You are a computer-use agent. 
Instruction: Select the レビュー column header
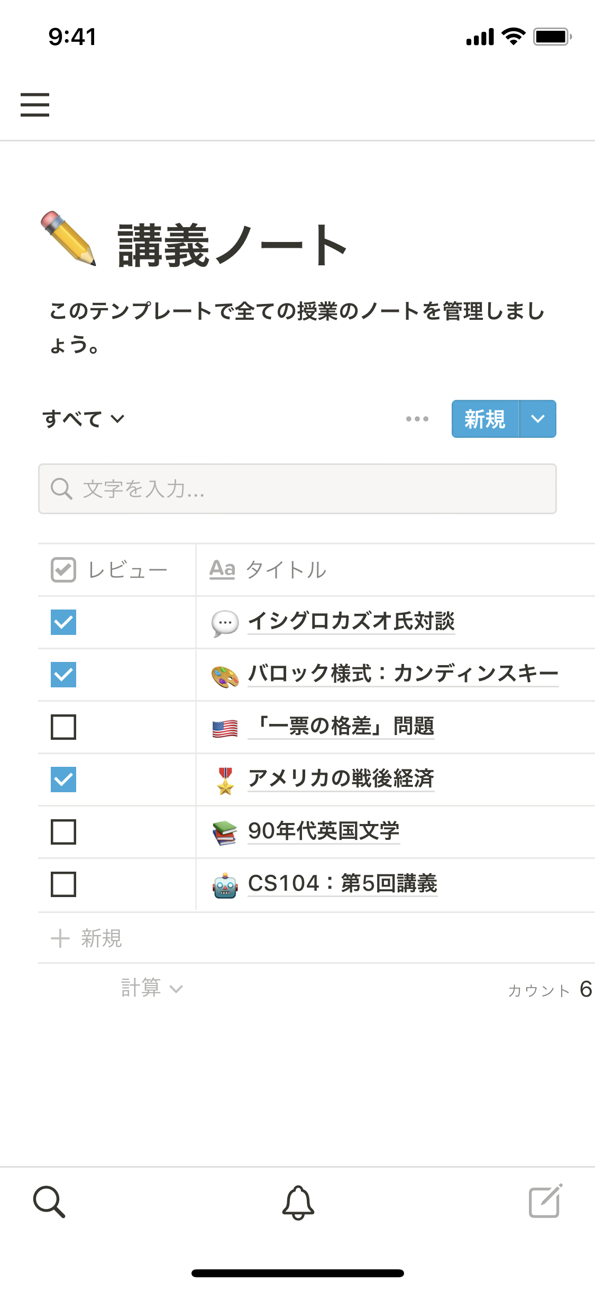tap(116, 570)
